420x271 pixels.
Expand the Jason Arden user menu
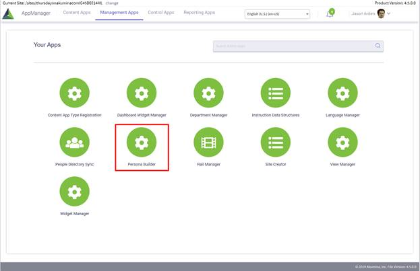[x=388, y=13]
